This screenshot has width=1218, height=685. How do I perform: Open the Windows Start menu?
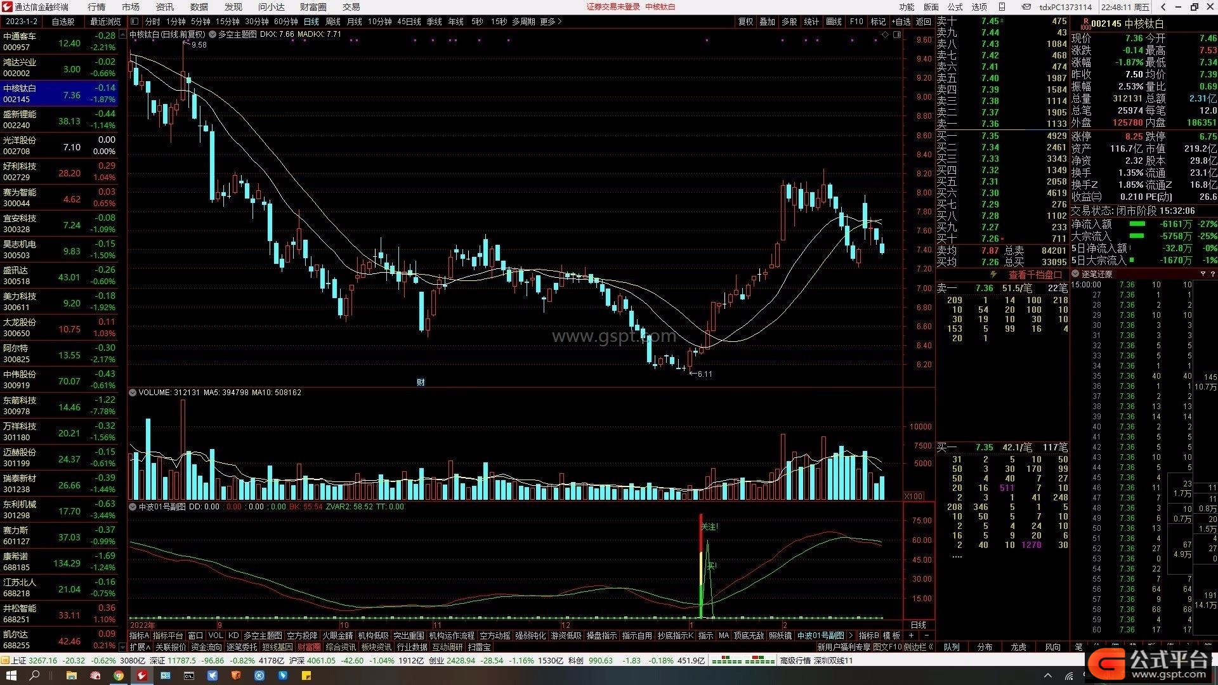coord(10,676)
